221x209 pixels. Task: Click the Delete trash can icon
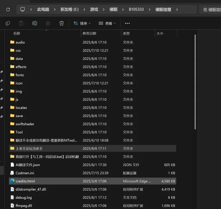(x=61, y=23)
